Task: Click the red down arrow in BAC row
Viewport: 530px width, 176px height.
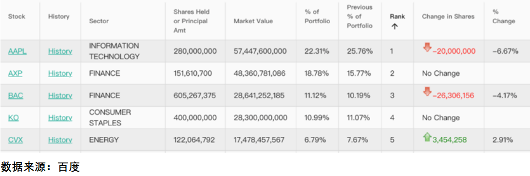Action: click(427, 92)
